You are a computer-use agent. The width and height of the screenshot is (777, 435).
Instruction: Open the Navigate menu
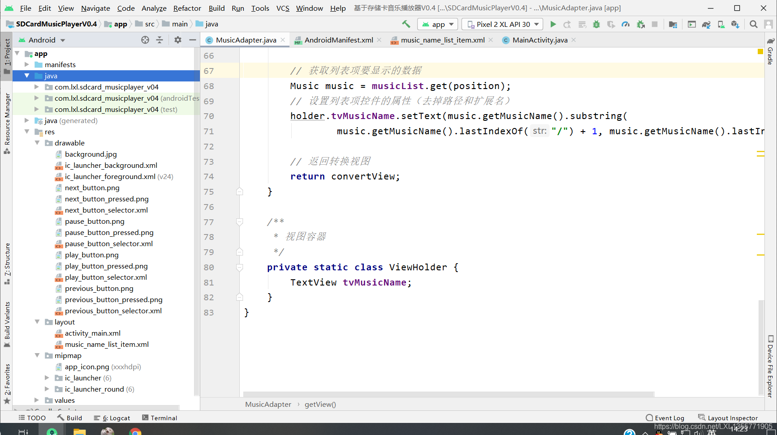click(x=95, y=8)
